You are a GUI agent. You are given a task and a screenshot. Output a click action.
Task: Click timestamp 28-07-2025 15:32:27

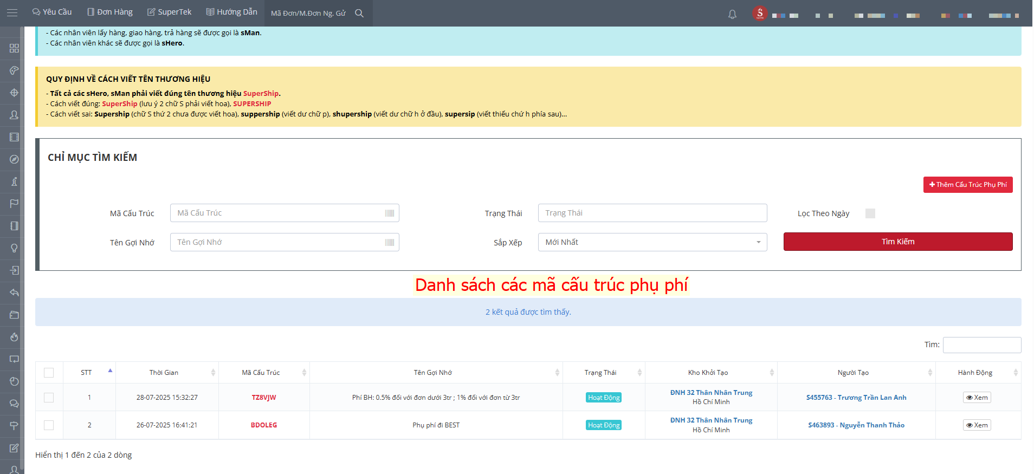click(167, 398)
